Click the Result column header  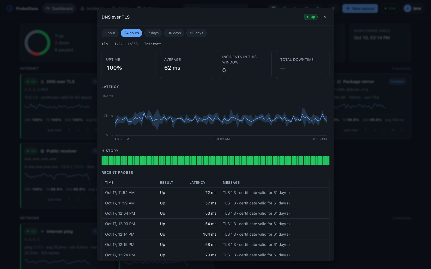(x=166, y=183)
